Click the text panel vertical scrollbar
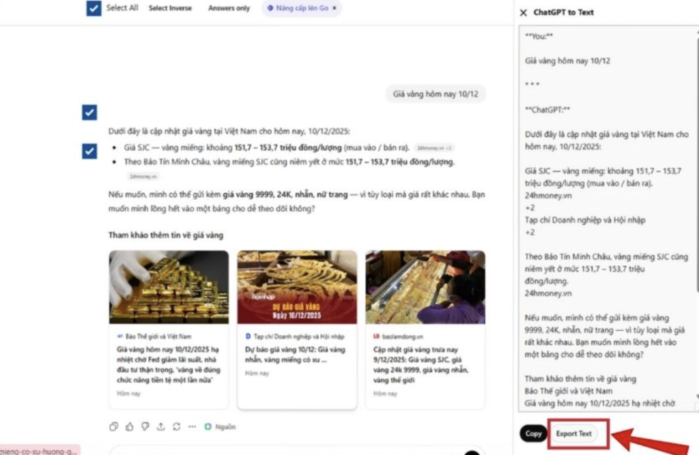699x455 pixels. [696, 205]
